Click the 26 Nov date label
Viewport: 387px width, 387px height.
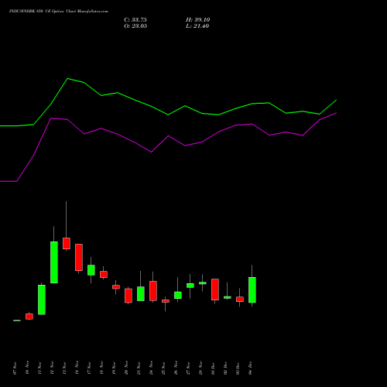coord(176,368)
